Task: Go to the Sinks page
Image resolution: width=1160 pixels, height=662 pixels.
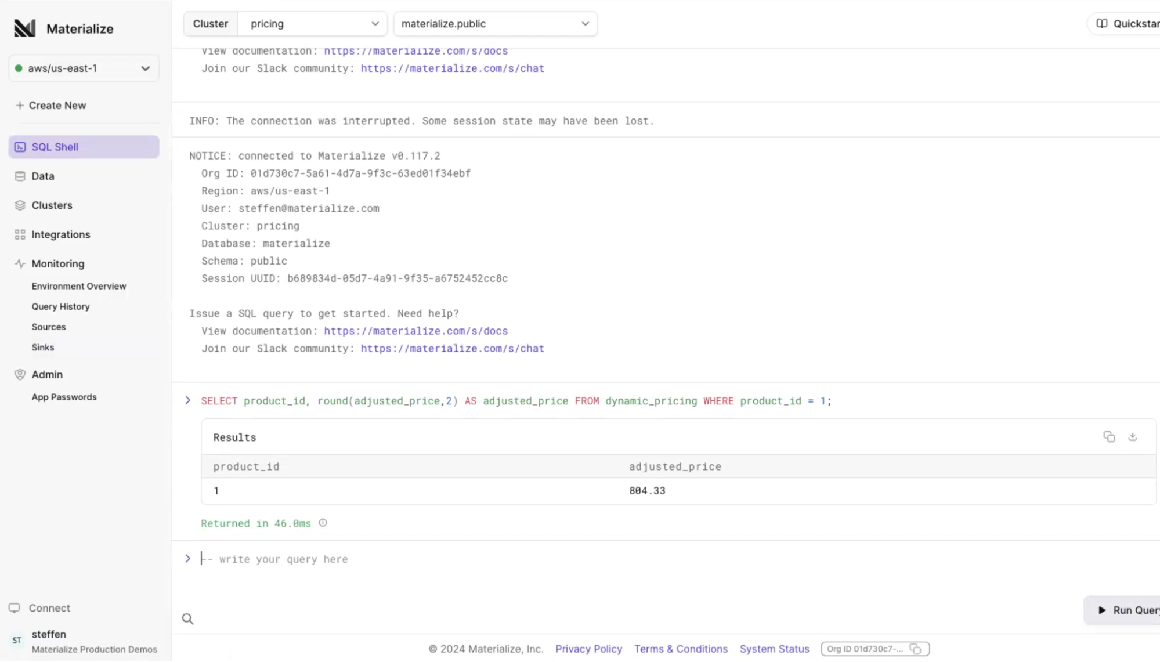Action: 43,347
